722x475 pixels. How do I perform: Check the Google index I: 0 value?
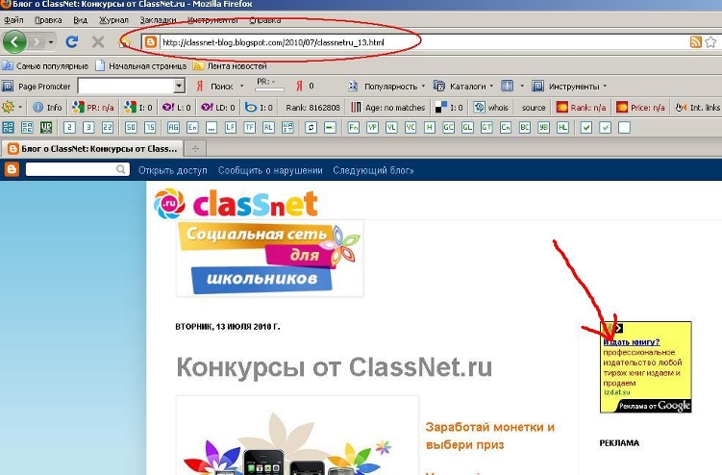click(x=138, y=108)
